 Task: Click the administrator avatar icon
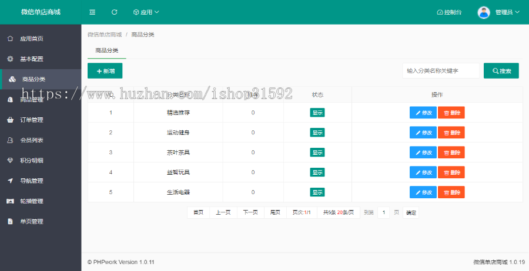click(484, 12)
